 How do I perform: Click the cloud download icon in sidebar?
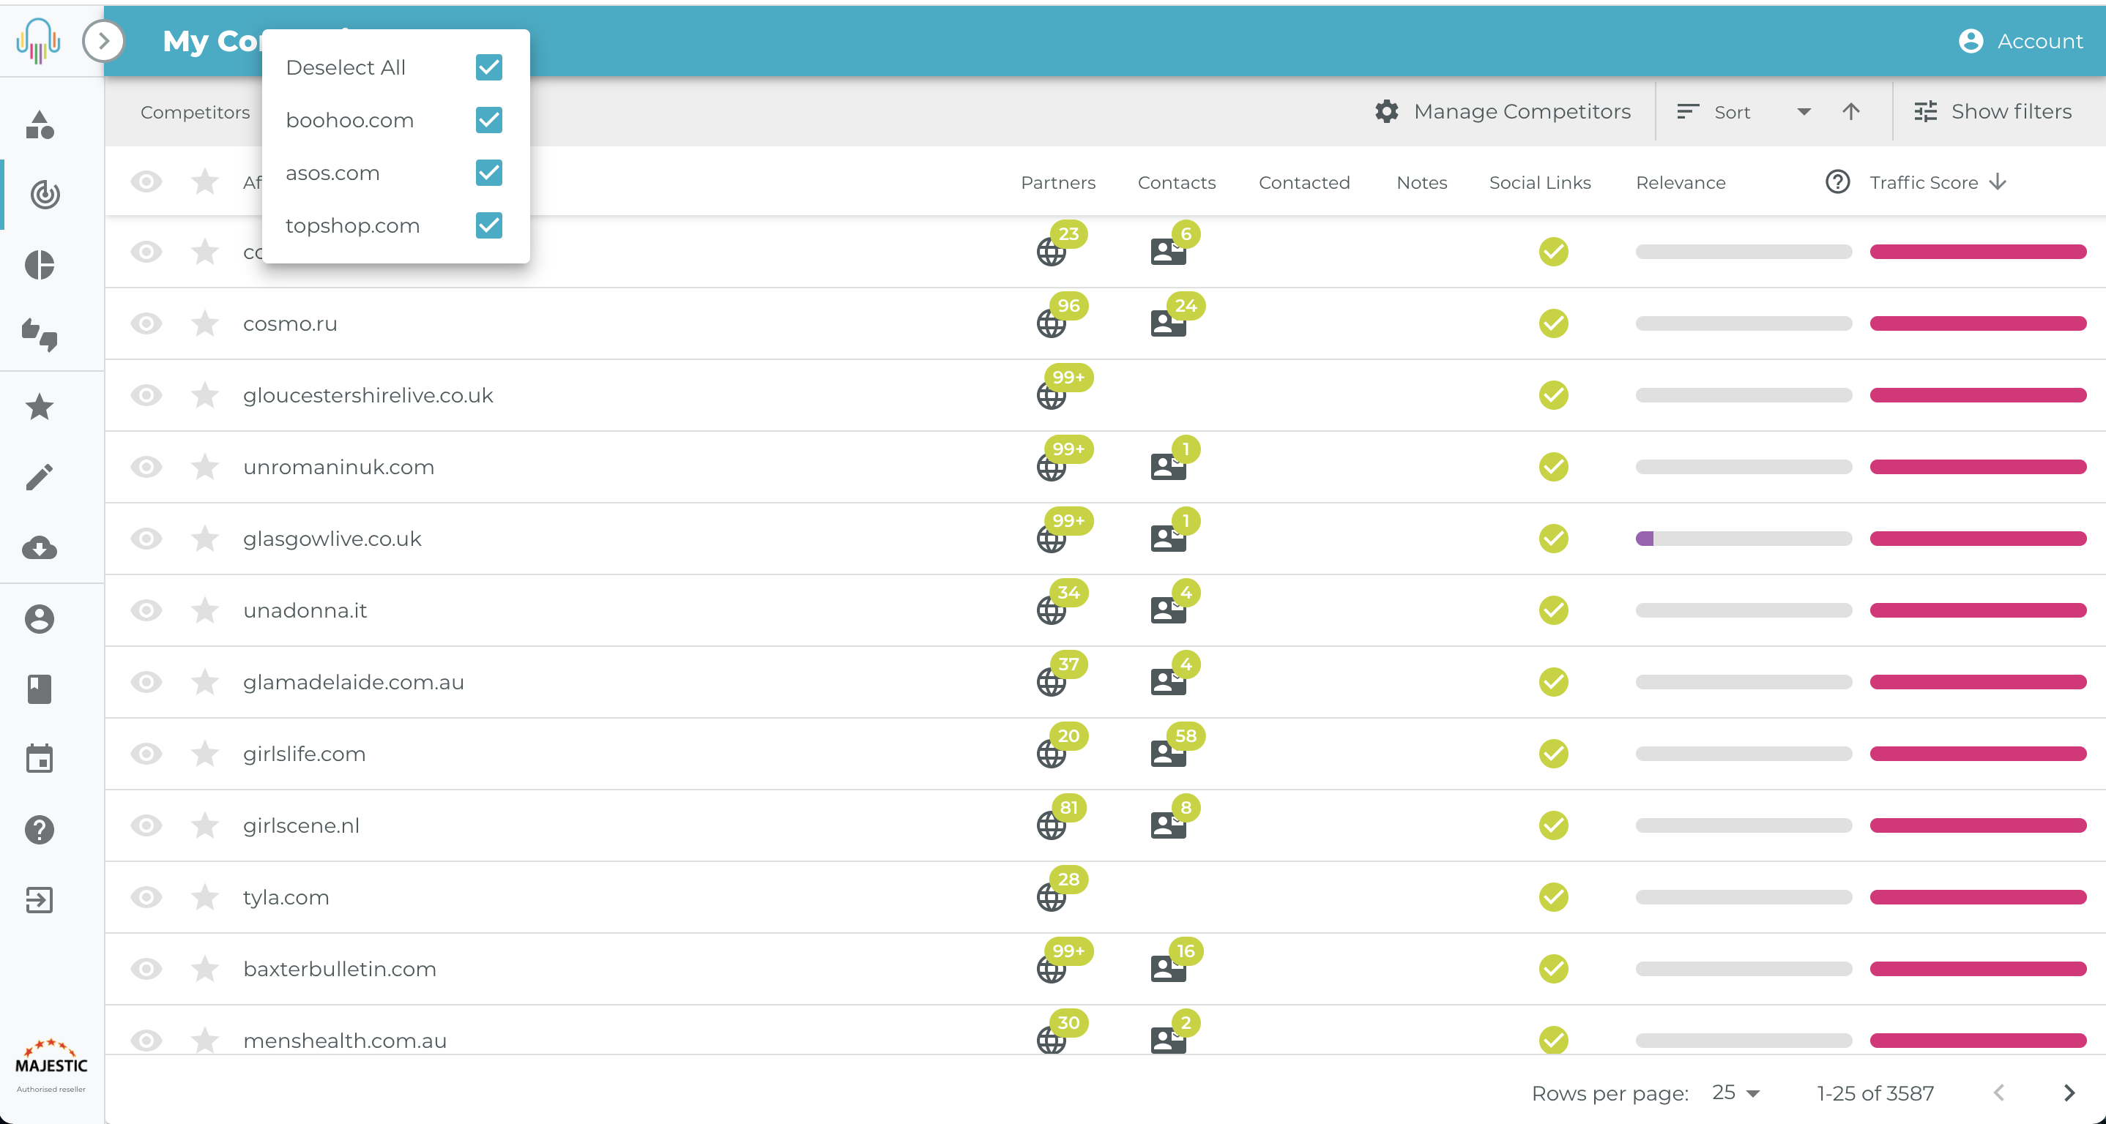pyautogui.click(x=40, y=547)
